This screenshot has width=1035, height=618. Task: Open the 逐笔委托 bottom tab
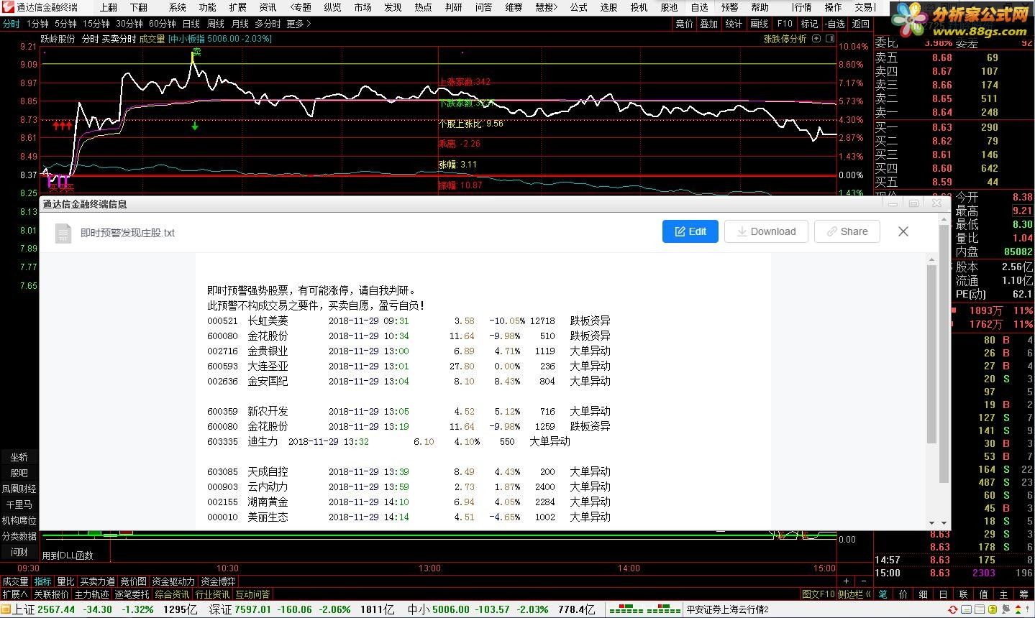click(132, 594)
